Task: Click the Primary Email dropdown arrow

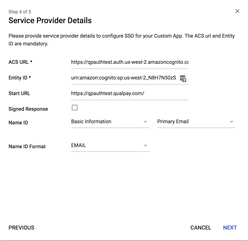Action: [x=232, y=121]
